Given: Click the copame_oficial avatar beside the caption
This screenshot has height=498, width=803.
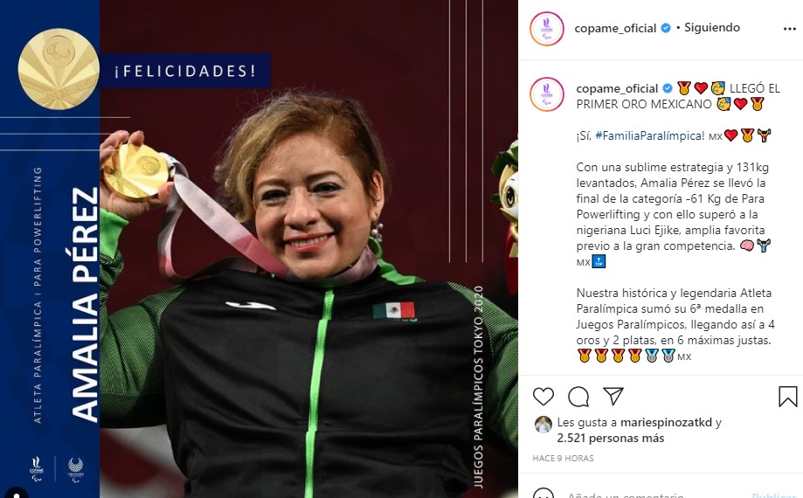Looking at the screenshot, I should tap(547, 94).
